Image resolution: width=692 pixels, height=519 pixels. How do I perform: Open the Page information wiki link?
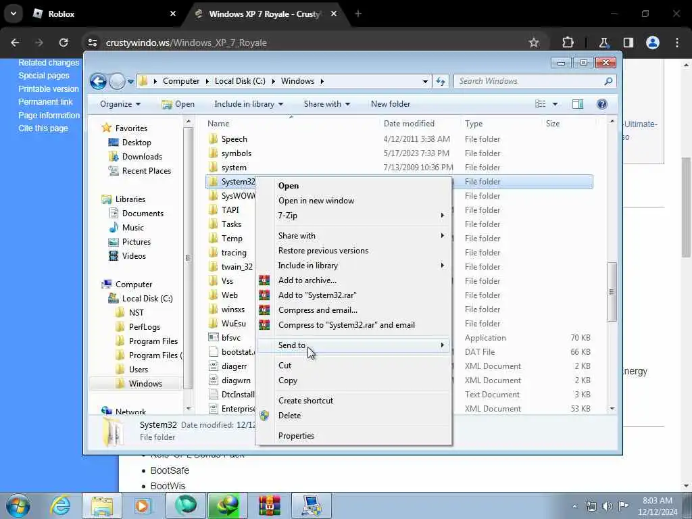[49, 115]
